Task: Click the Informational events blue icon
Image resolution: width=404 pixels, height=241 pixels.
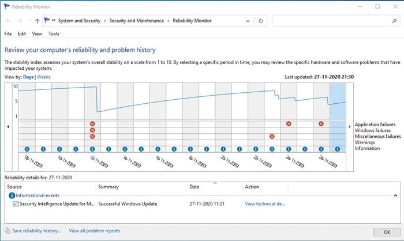Action: point(12,195)
